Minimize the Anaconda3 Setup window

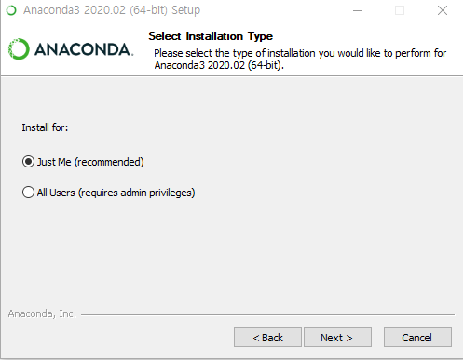click(358, 10)
